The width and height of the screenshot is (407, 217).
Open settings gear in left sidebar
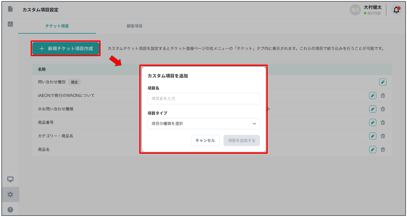10,194
